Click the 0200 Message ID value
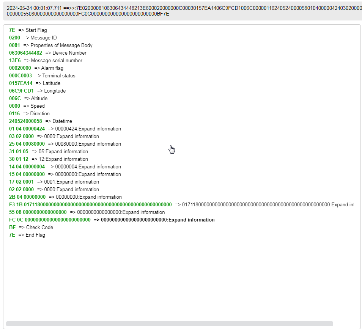The image size is (362, 333). coord(14,38)
